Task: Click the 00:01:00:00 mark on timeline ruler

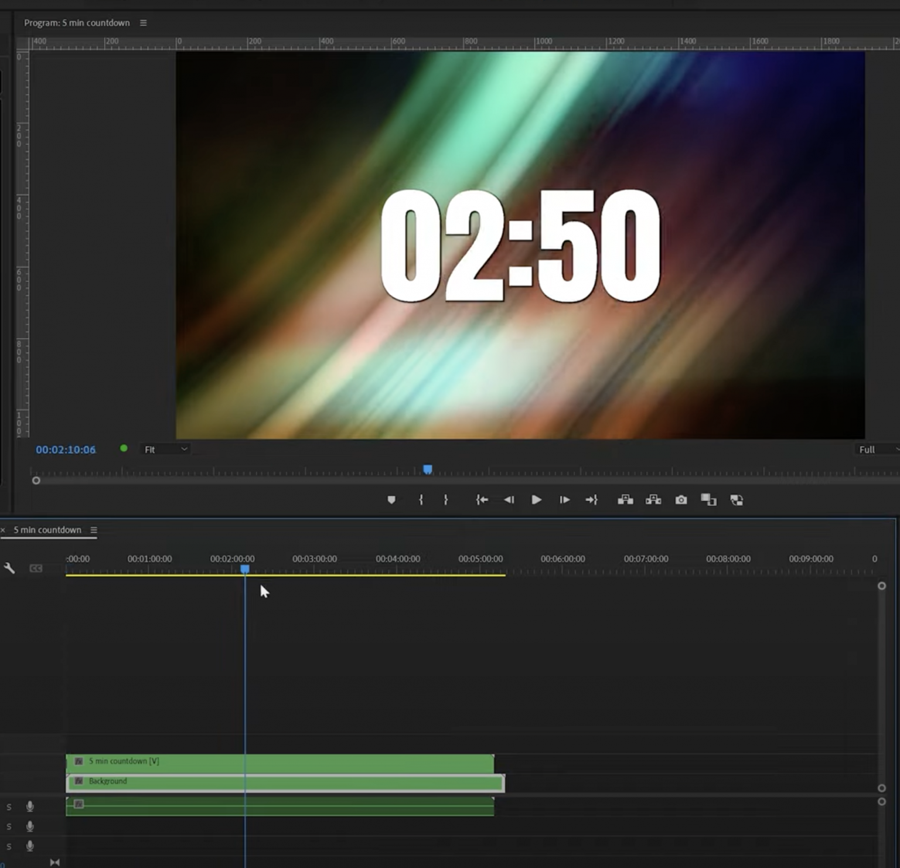Action: tap(149, 559)
